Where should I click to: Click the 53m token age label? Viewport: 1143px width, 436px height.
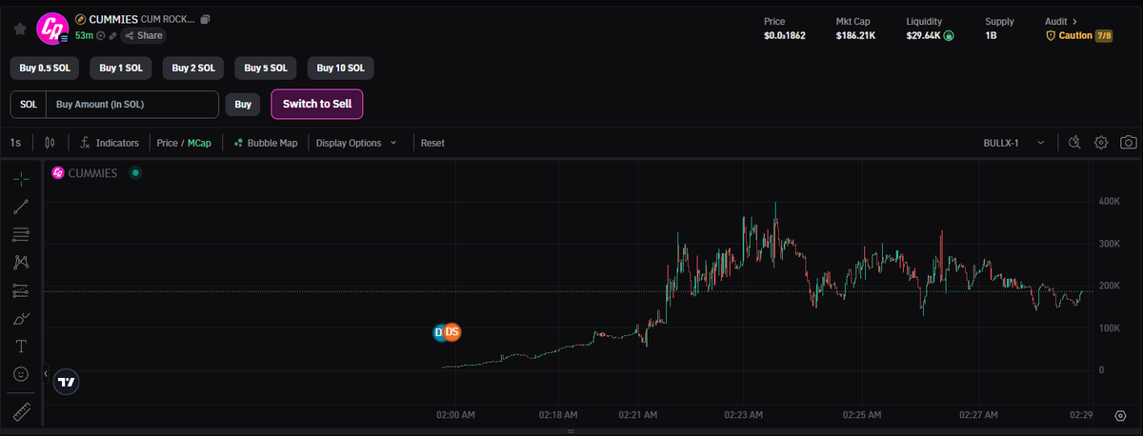(84, 35)
